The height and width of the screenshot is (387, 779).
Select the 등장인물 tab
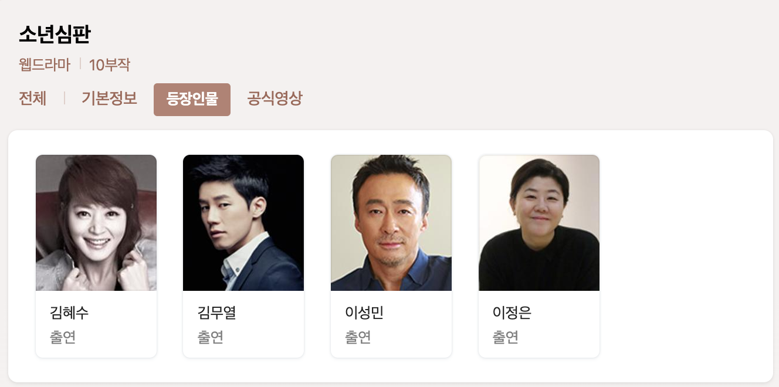(192, 100)
